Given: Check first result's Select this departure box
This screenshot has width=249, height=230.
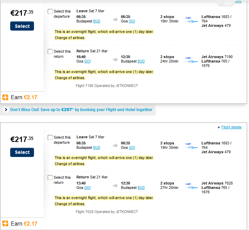Looking at the screenshot, I should (50, 12).
